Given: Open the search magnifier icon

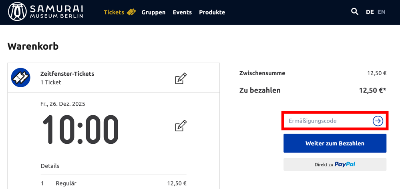Looking at the screenshot, I should pyautogui.click(x=355, y=12).
